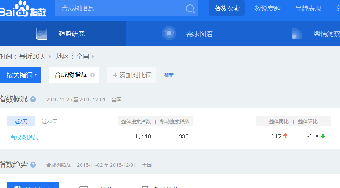Click the search magnifier icon
The height and width of the screenshot is (188, 340).
click(x=190, y=9)
